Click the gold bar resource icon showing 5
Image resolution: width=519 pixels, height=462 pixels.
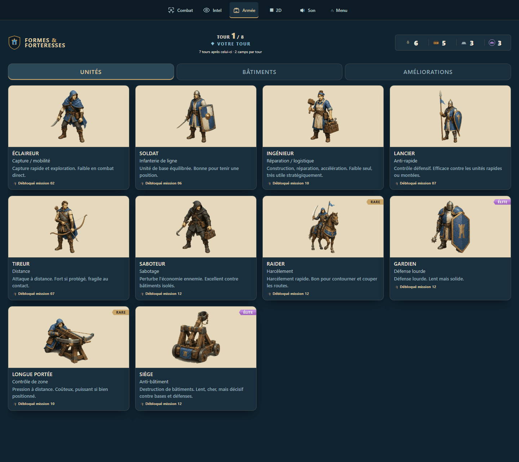[436, 43]
